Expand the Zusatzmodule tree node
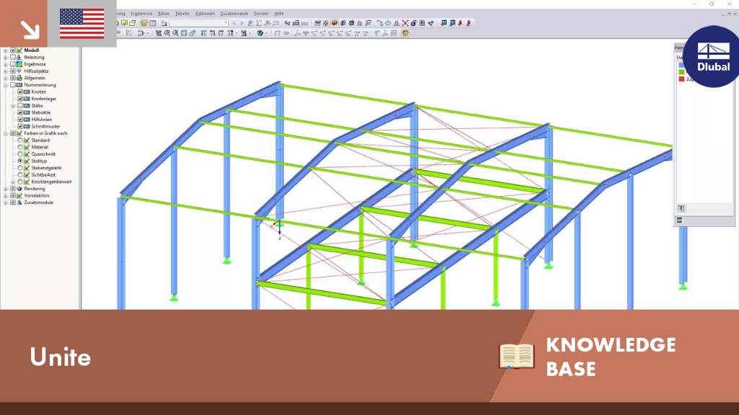This screenshot has height=415, width=739. [x=6, y=202]
